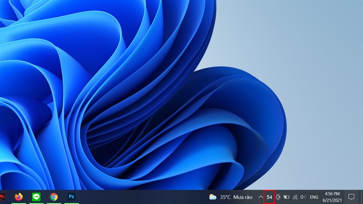Open Google Chrome from the taskbar

pyautogui.click(x=54, y=197)
